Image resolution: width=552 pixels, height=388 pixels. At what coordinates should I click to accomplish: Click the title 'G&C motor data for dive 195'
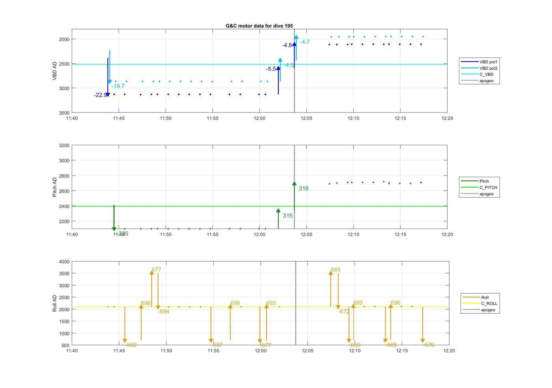(259, 26)
